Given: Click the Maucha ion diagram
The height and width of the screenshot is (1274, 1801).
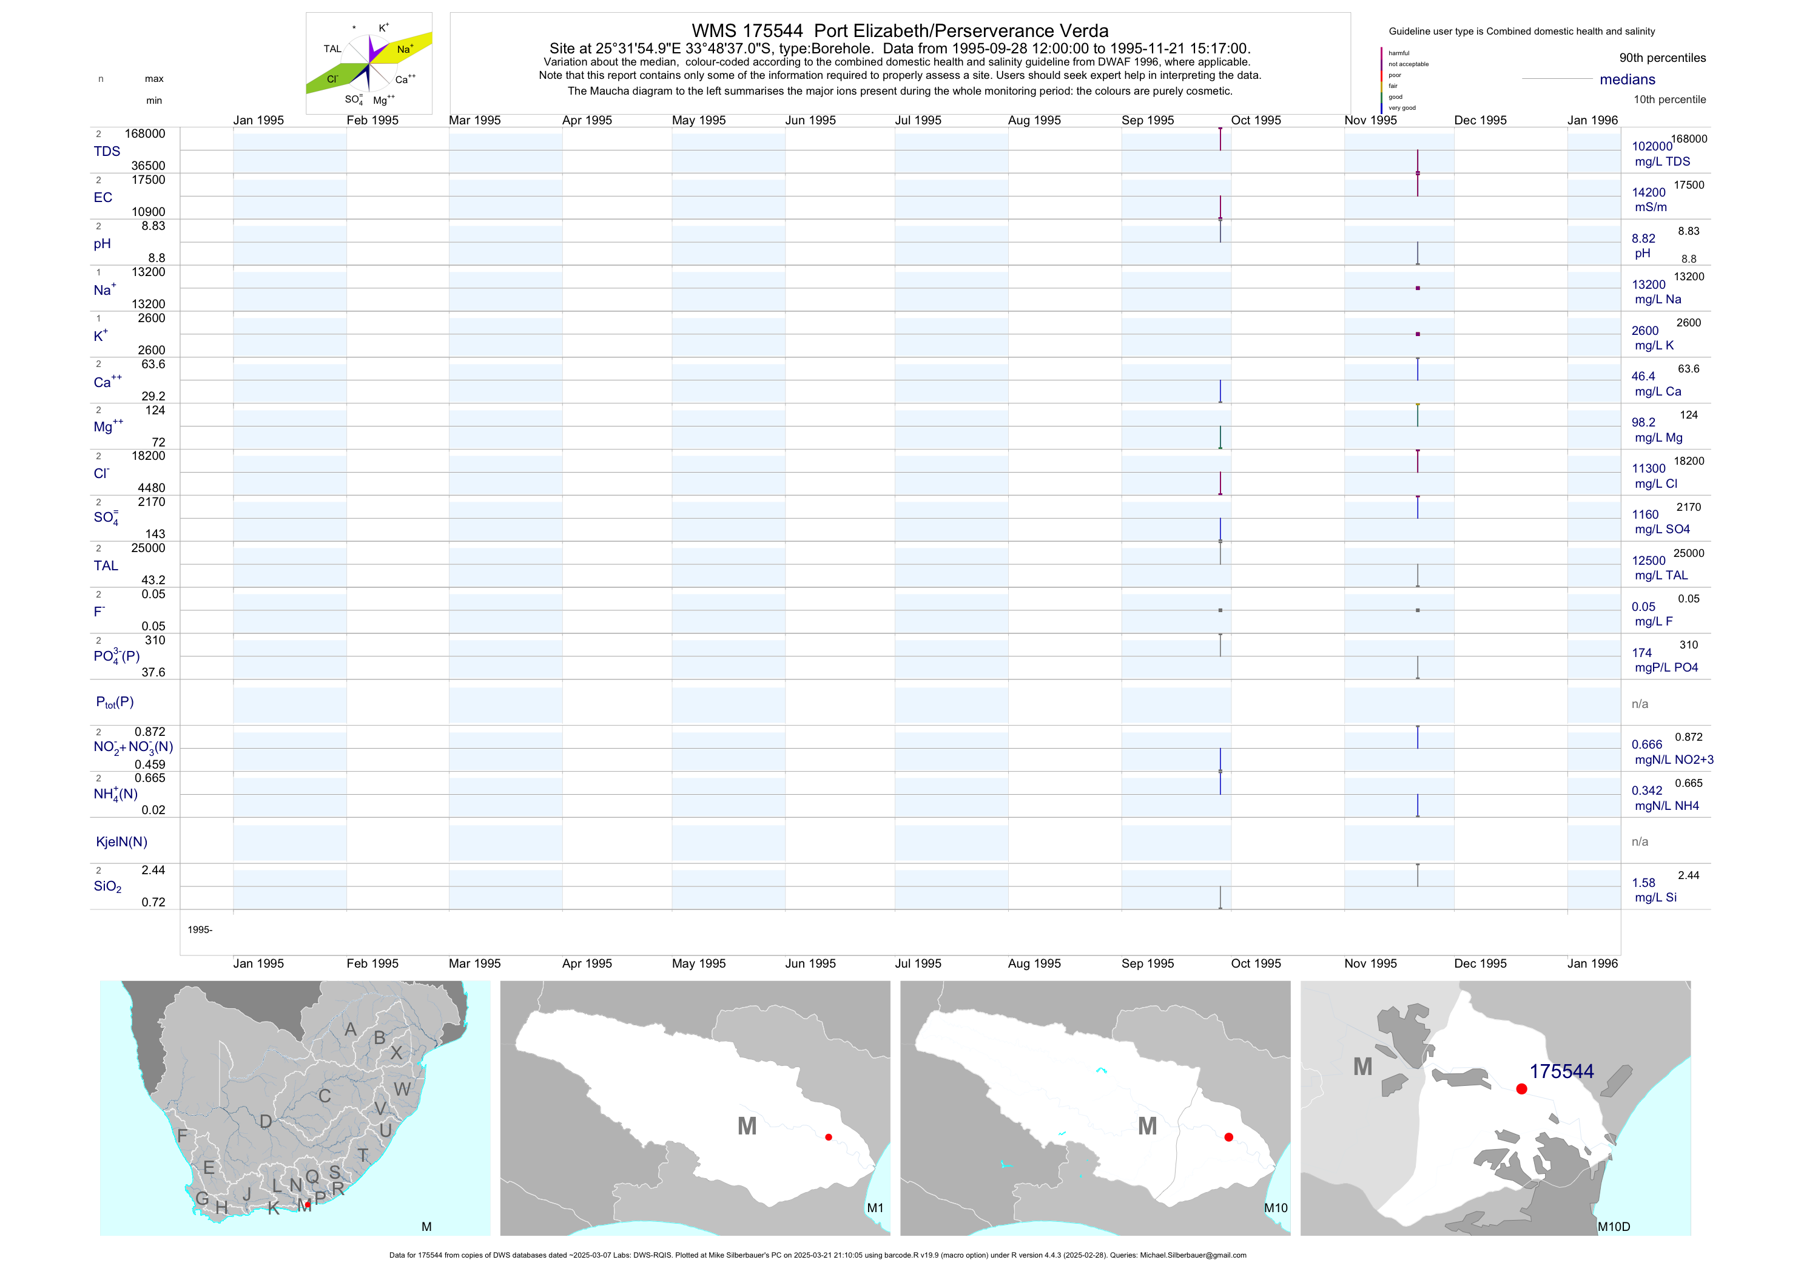Looking at the screenshot, I should 369,64.
